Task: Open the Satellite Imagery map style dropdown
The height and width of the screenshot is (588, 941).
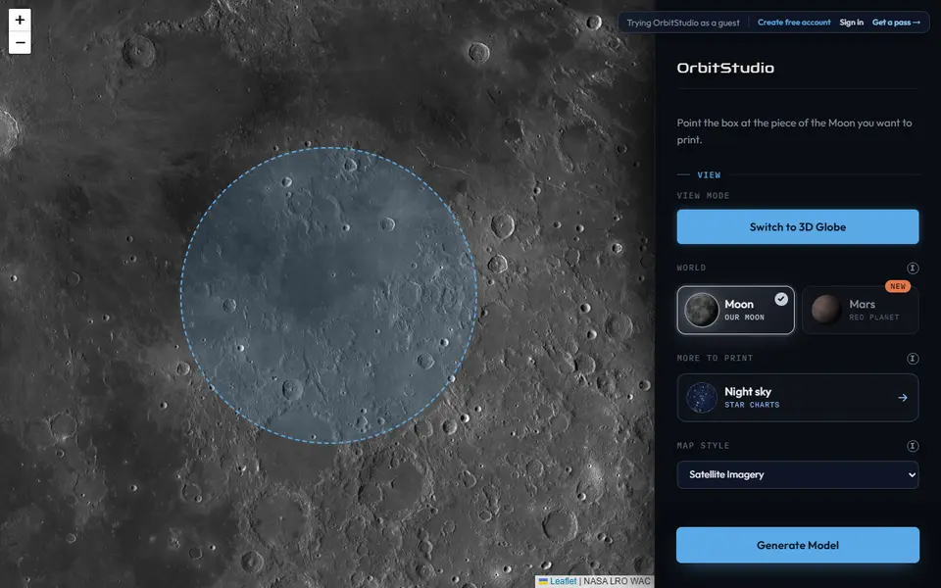Action: 798,474
